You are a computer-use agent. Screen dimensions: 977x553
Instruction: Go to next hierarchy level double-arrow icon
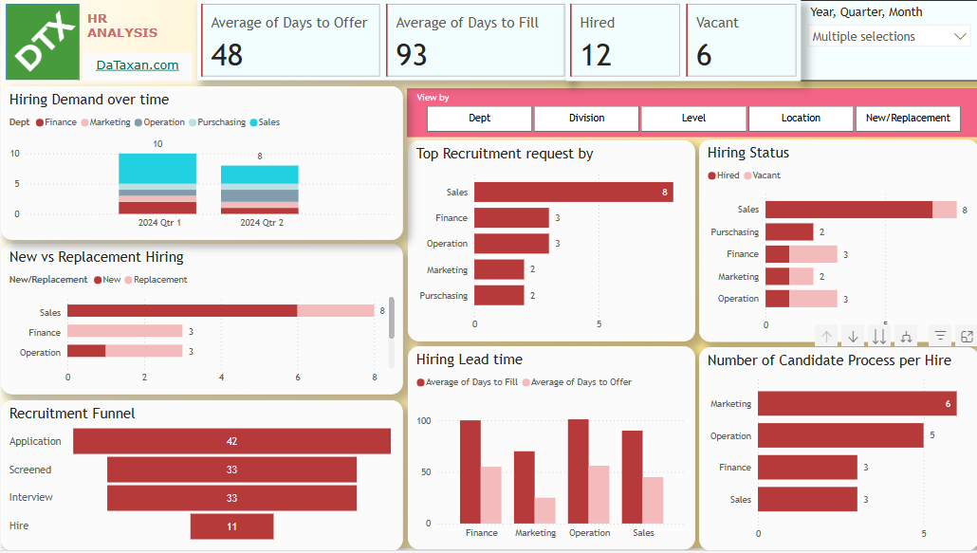coord(879,337)
